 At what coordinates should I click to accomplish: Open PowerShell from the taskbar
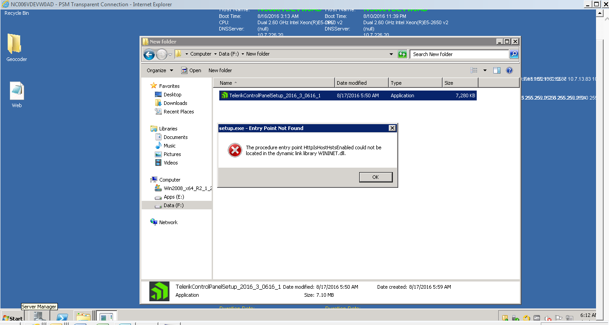click(x=61, y=317)
